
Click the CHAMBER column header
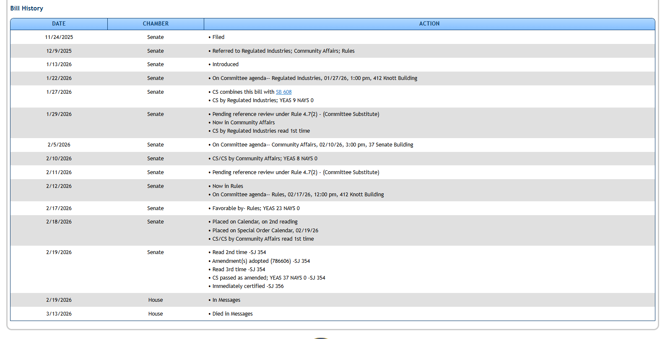pyautogui.click(x=156, y=24)
